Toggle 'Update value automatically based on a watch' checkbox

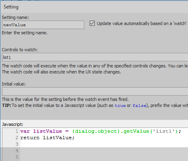[92, 23]
